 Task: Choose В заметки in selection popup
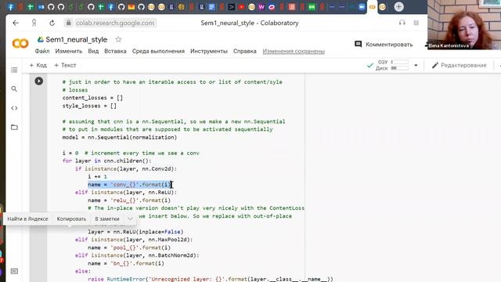[107, 219]
